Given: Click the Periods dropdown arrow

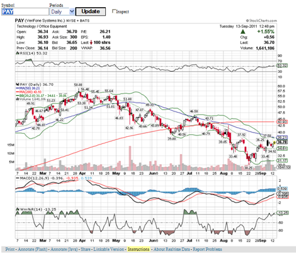Looking at the screenshot, I should (x=72, y=11).
